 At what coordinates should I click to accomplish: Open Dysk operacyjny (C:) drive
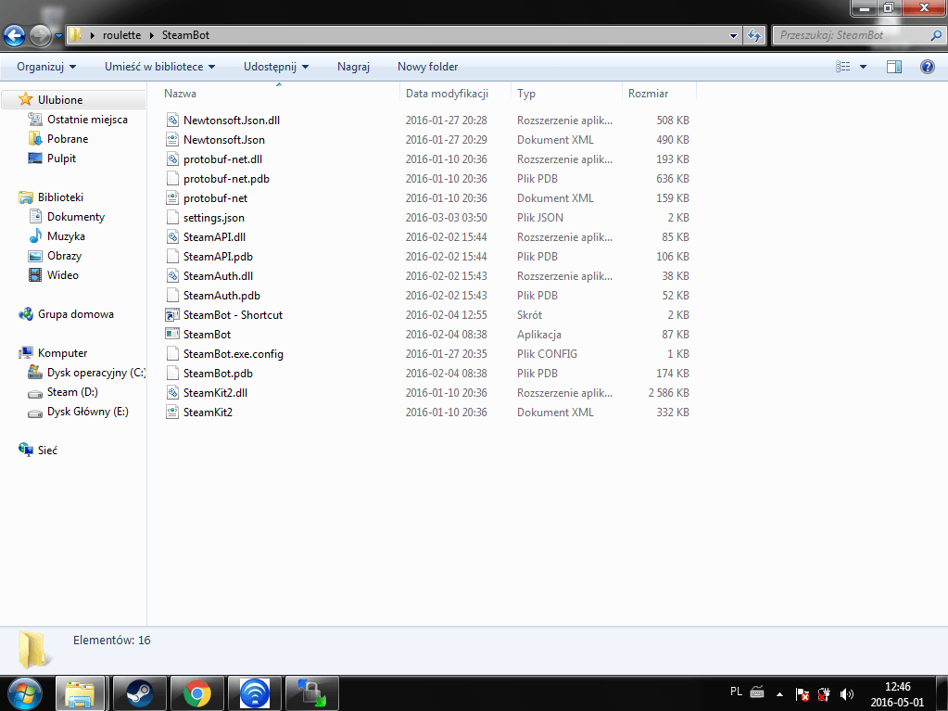pyautogui.click(x=95, y=373)
